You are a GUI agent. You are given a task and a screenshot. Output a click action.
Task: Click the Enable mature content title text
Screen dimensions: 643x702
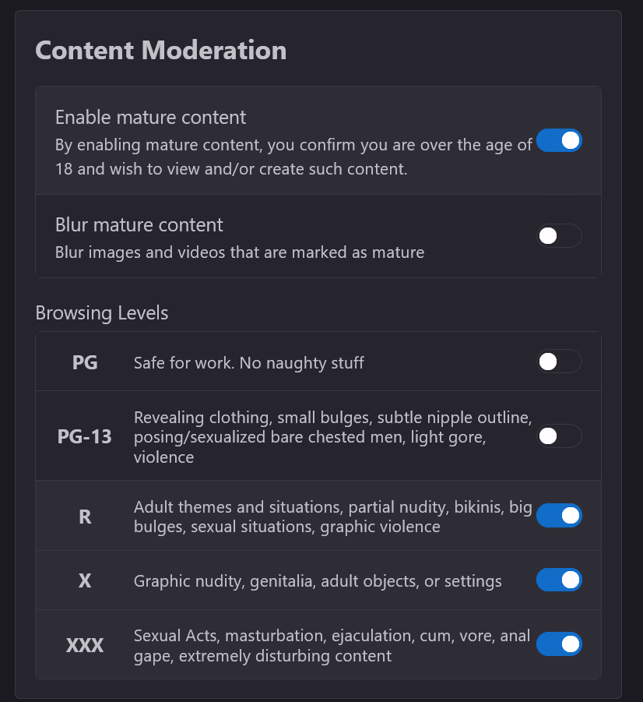(x=150, y=118)
